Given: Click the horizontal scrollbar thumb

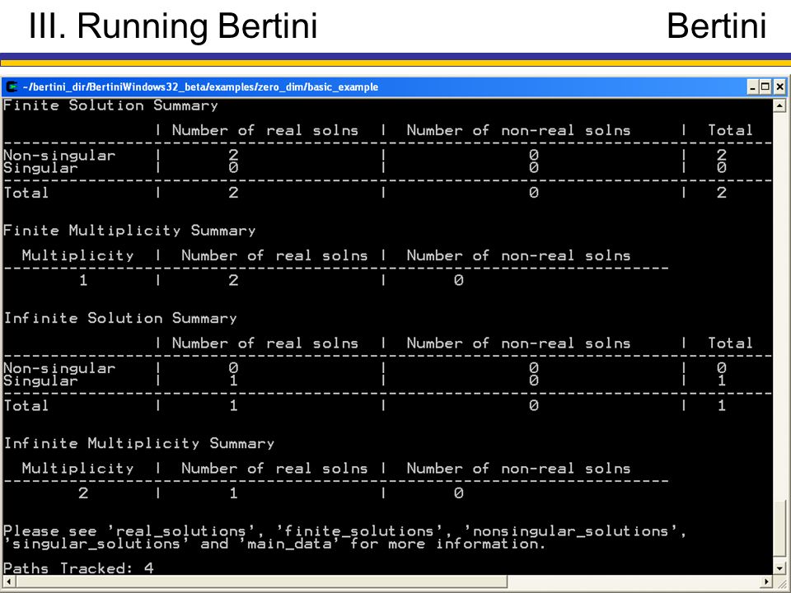Looking at the screenshot, I should click(x=261, y=581).
